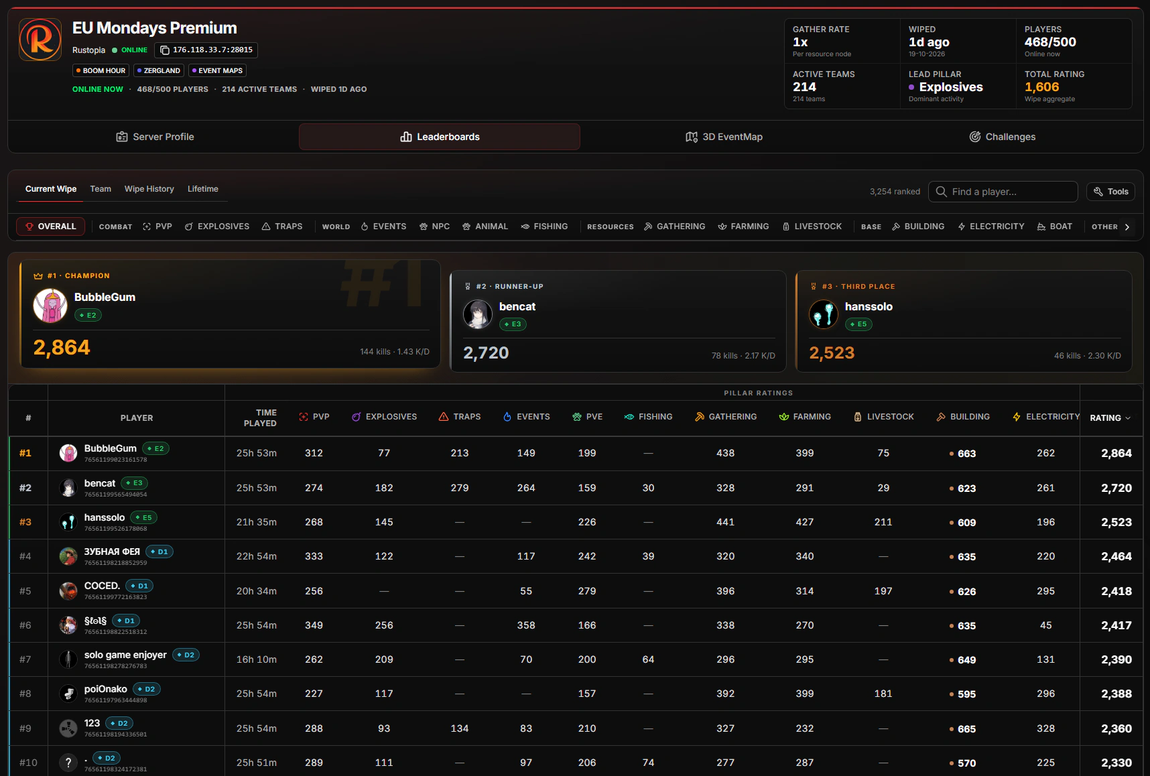Click the Traps triangle icon in filter bar
The image size is (1150, 776).
coord(266,227)
